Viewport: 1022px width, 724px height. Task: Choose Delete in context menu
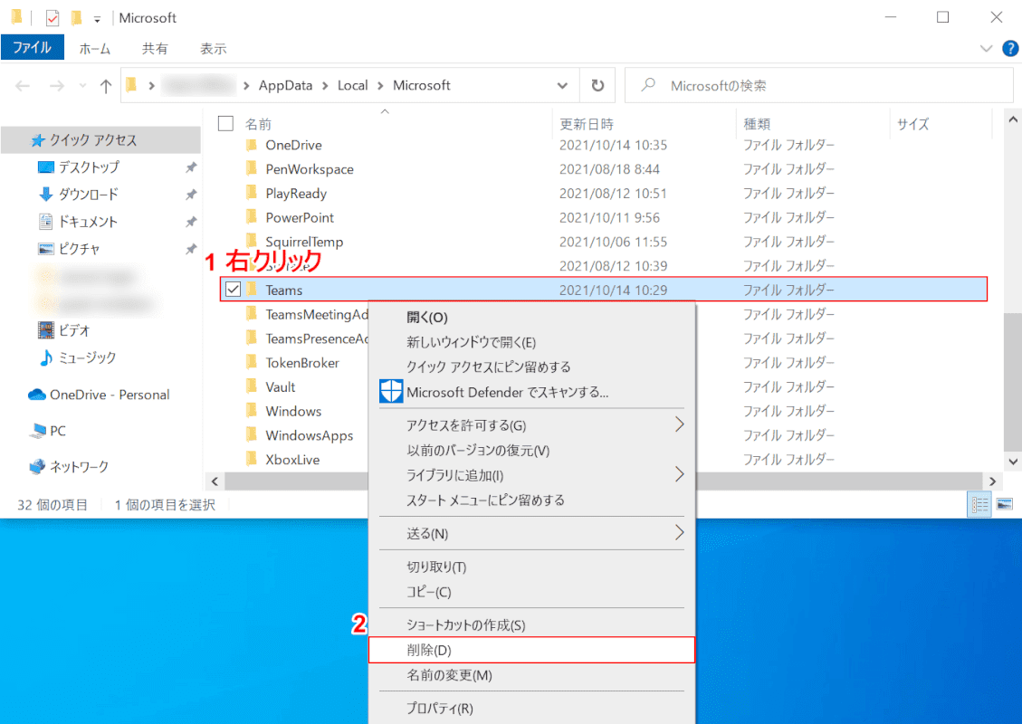(x=532, y=651)
